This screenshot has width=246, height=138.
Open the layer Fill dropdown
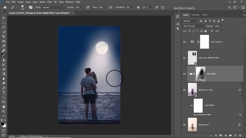pos(222,31)
